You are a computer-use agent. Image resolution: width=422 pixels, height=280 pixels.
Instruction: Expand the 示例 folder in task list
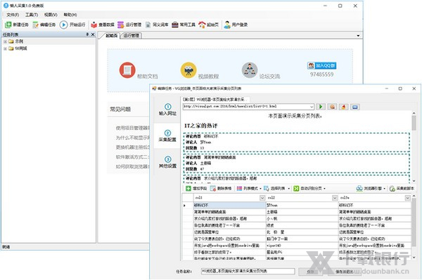coord(5,41)
